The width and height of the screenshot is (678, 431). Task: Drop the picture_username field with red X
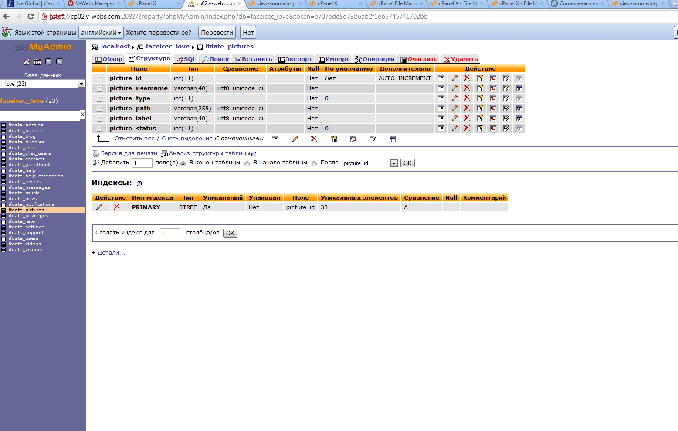467,88
